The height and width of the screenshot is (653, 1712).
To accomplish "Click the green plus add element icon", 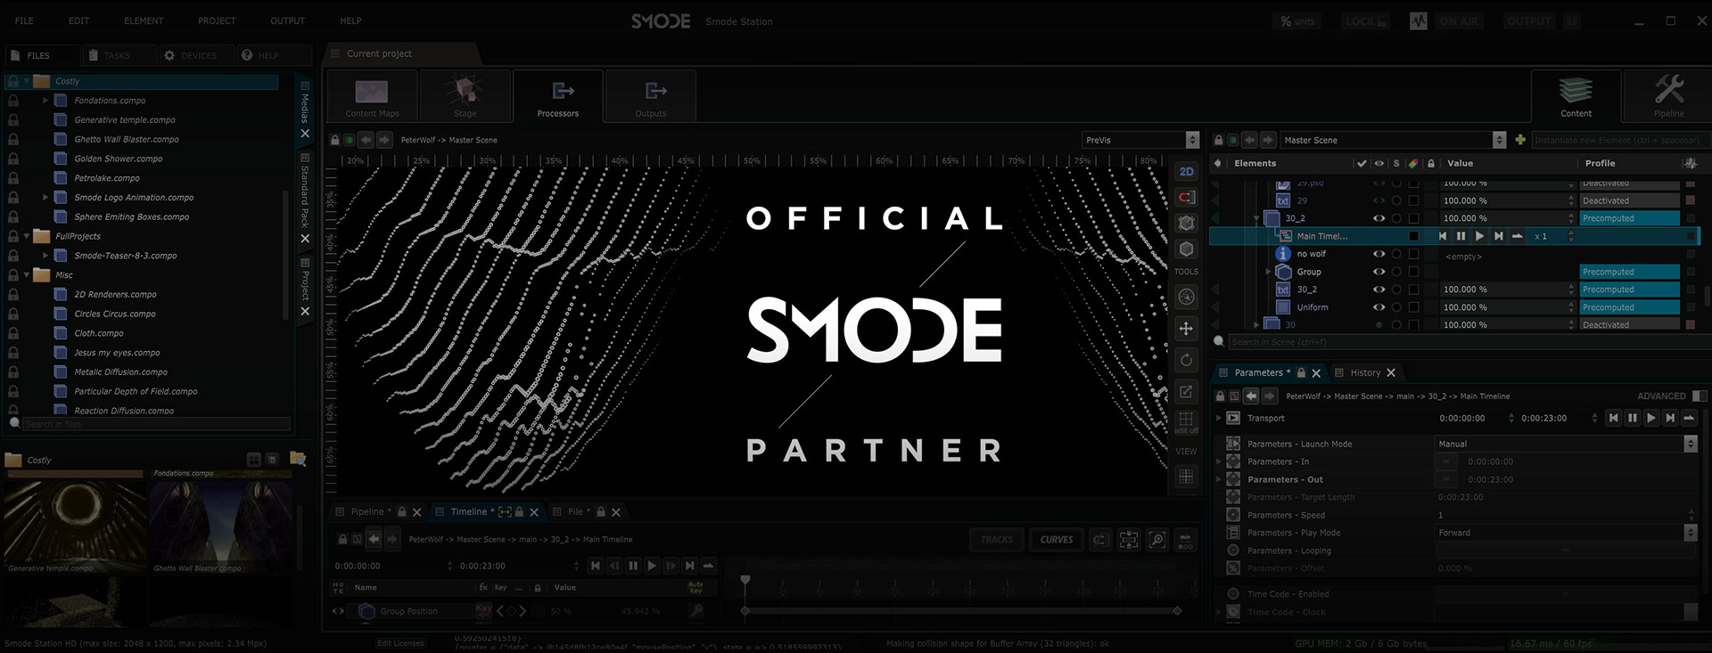I will pyautogui.click(x=1520, y=140).
